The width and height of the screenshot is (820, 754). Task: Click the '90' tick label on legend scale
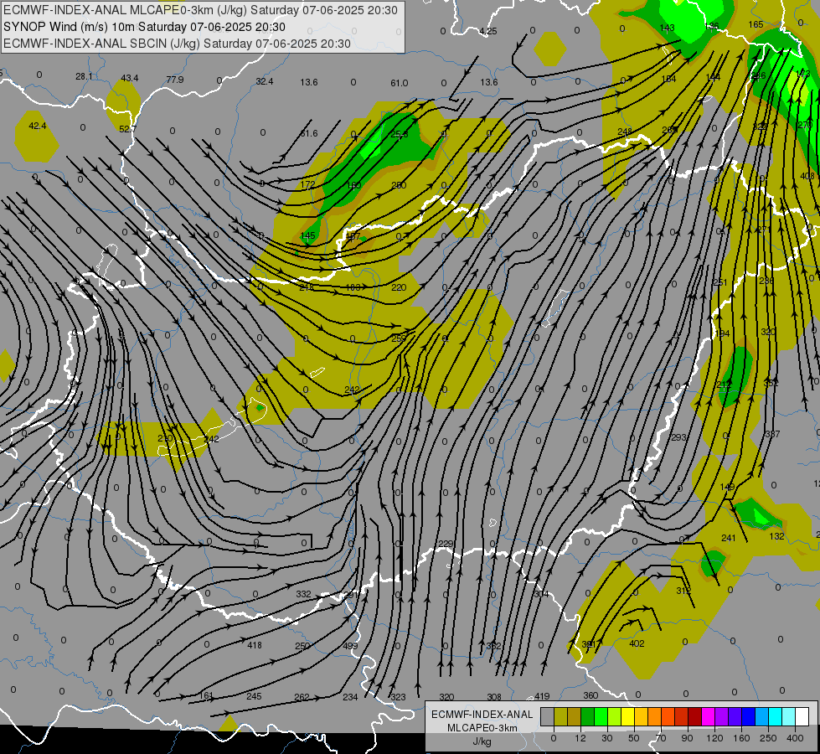687,738
